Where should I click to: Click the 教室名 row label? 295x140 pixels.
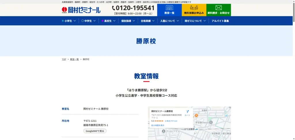pos(65,109)
